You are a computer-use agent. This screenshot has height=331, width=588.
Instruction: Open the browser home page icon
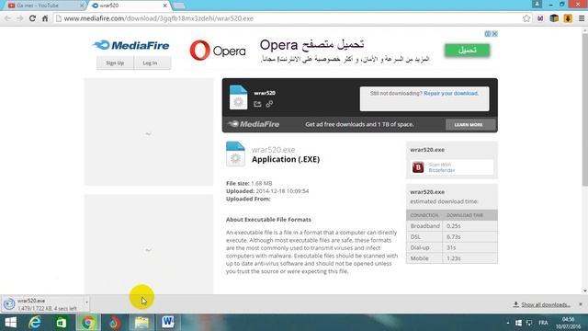[x=45, y=18]
